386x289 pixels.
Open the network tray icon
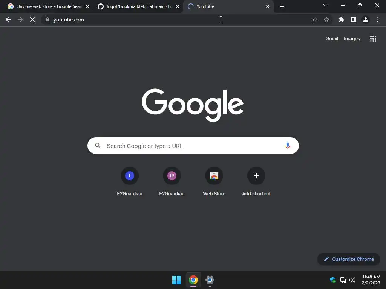pyautogui.click(x=343, y=280)
